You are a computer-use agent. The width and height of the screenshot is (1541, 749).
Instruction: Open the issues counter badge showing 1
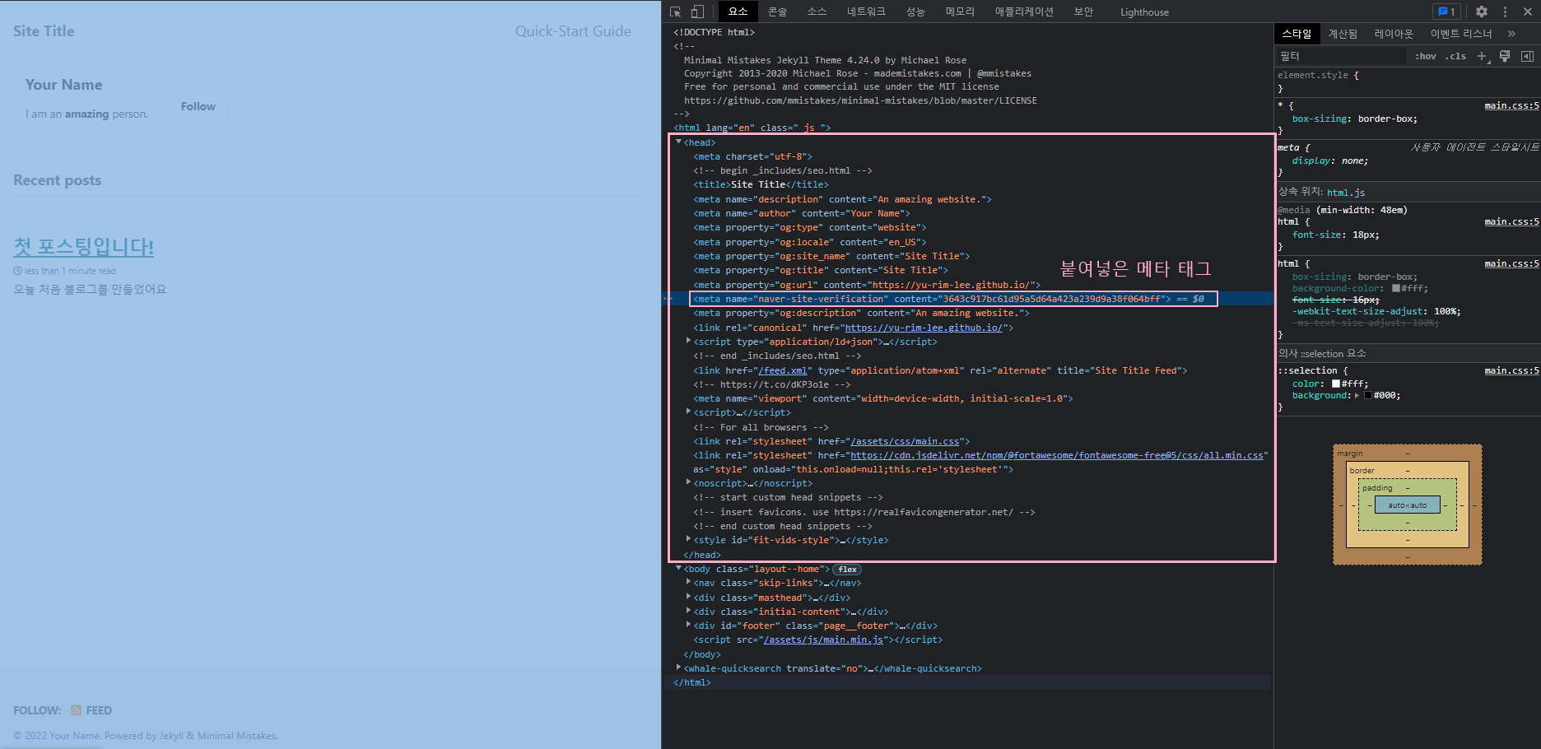(x=1446, y=12)
